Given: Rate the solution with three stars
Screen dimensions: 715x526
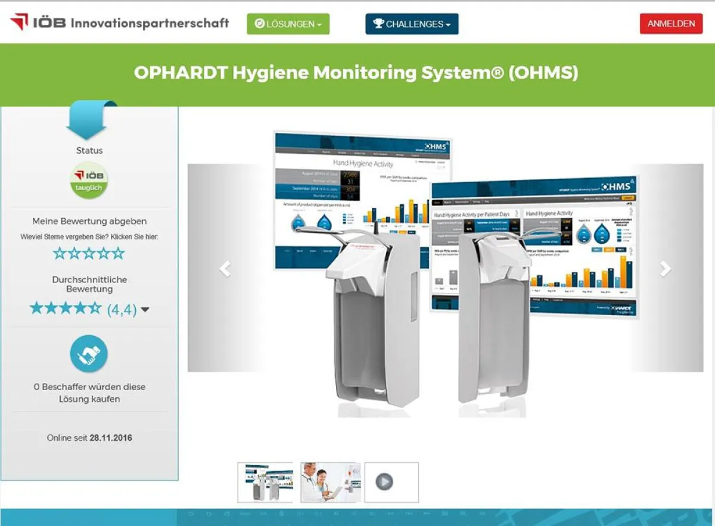Looking at the screenshot, I should tap(89, 253).
